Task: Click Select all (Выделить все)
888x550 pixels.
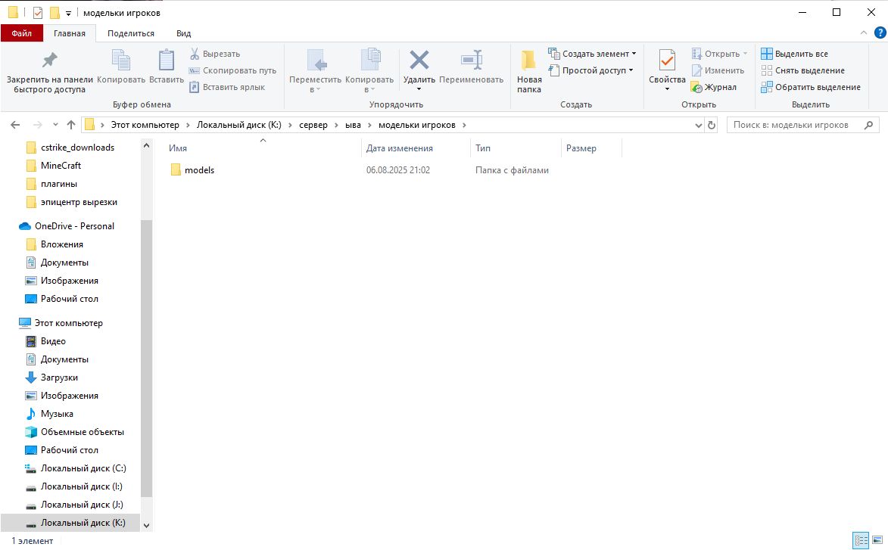Action: [795, 54]
